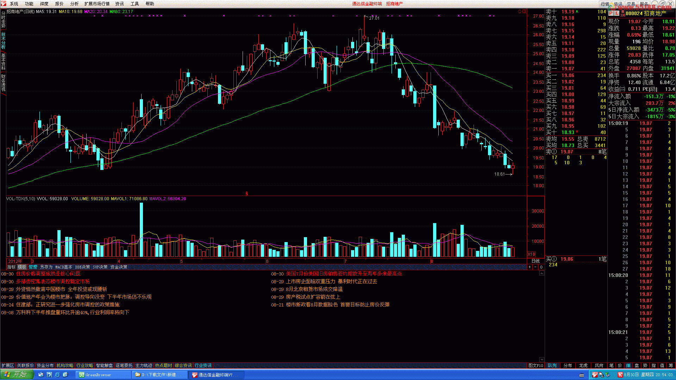Viewport: 676px width, 380px height.
Task: Open GreenBrowser from the taskbar
Action: click(104, 375)
